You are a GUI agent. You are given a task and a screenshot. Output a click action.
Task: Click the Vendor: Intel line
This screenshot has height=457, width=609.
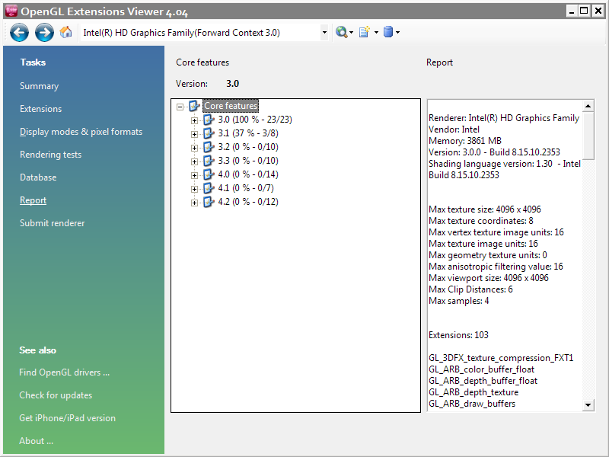coord(454,129)
